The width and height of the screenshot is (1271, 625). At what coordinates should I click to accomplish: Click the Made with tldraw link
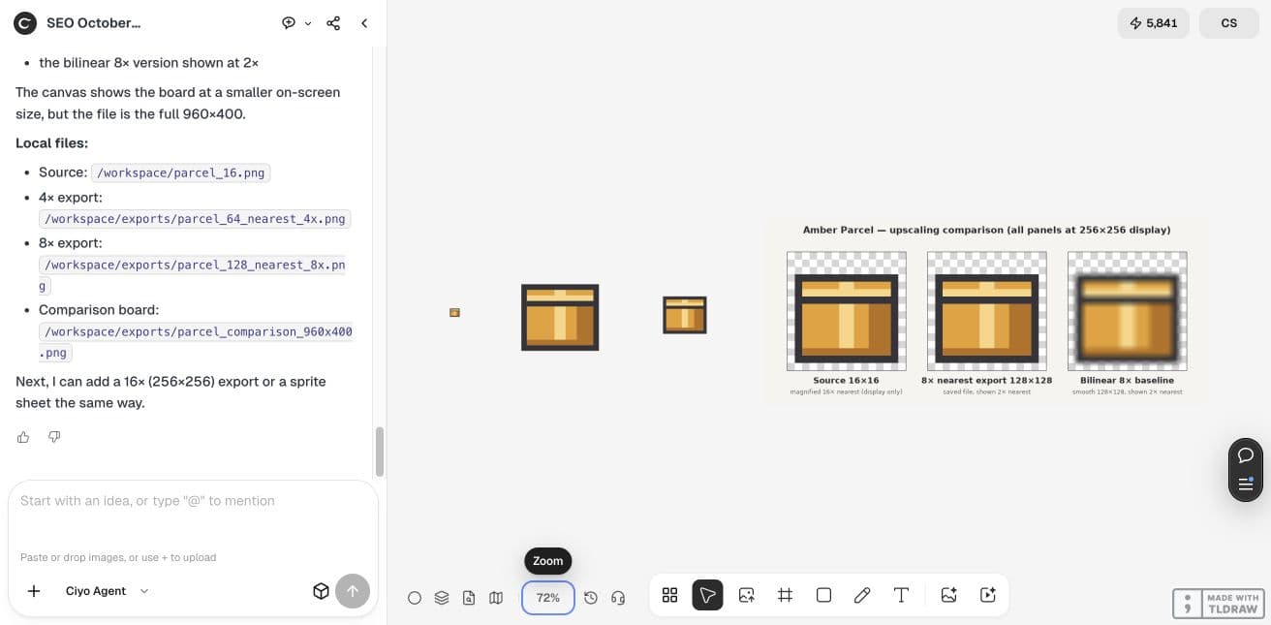point(1218,604)
